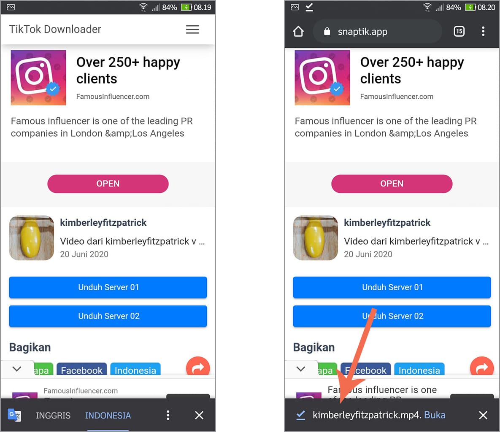This screenshot has height=432, width=500.
Task: Close the translate bar
Action: [199, 415]
